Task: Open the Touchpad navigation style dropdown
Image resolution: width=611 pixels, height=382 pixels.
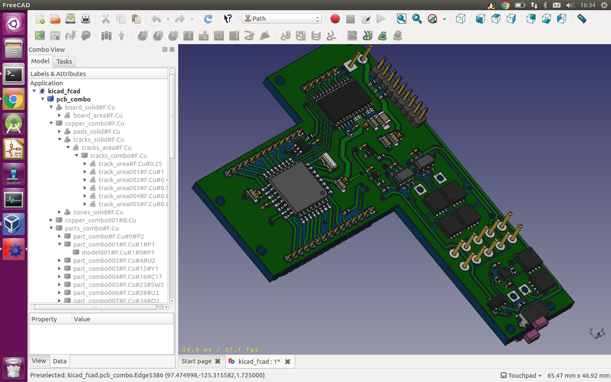Action: pyautogui.click(x=521, y=375)
